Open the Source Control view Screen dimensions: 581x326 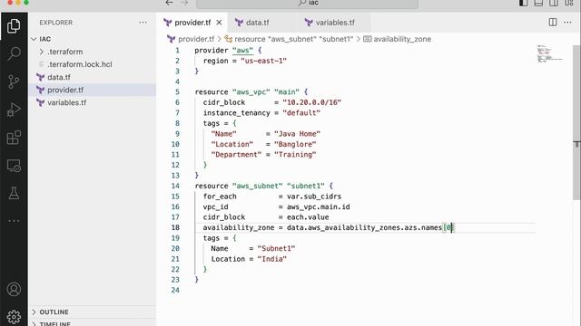[x=14, y=81]
